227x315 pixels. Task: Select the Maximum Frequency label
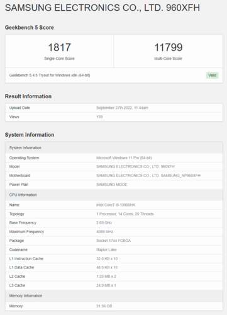click(x=26, y=232)
